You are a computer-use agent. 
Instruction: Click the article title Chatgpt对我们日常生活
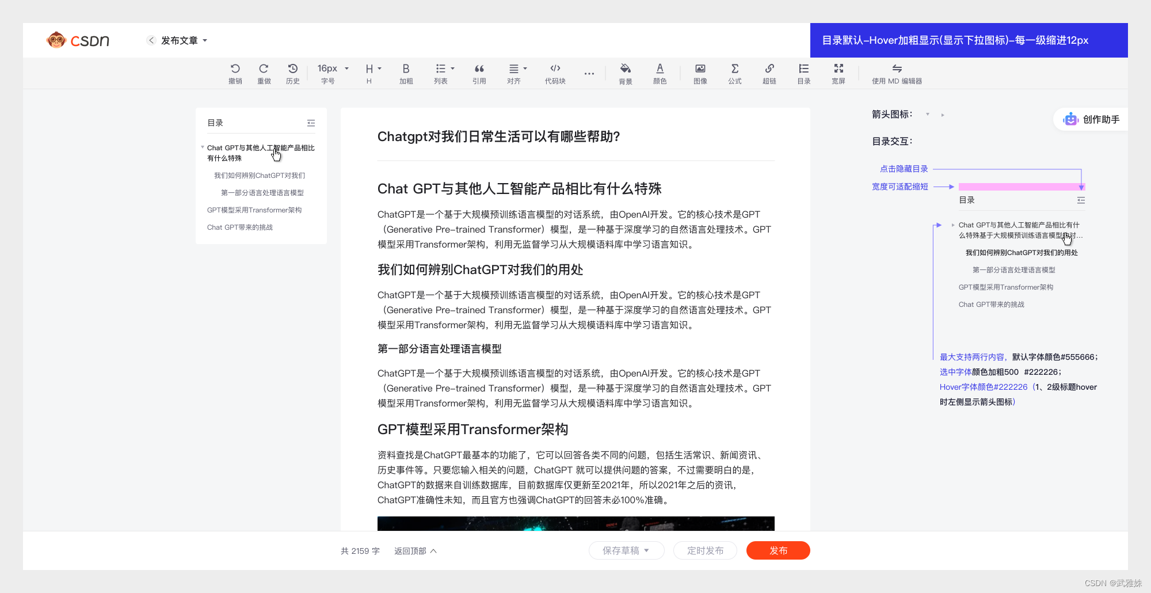498,136
